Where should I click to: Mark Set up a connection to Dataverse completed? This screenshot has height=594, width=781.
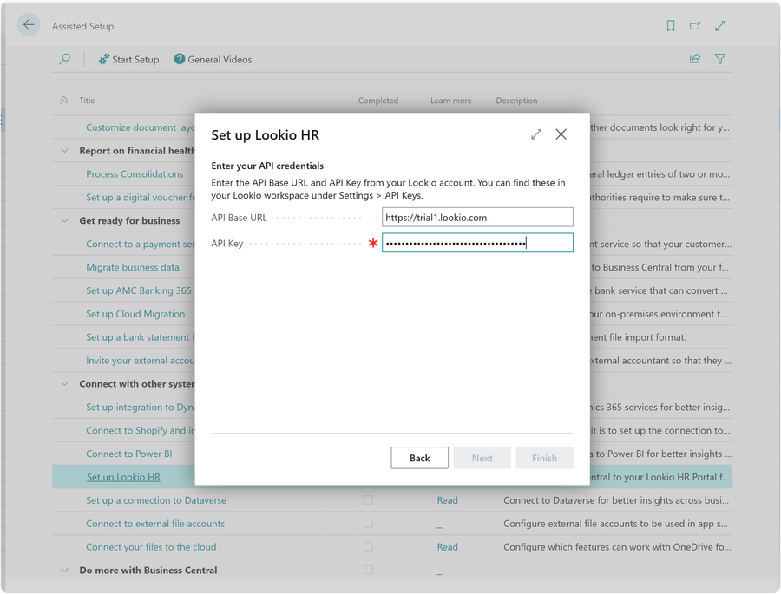[x=368, y=500]
